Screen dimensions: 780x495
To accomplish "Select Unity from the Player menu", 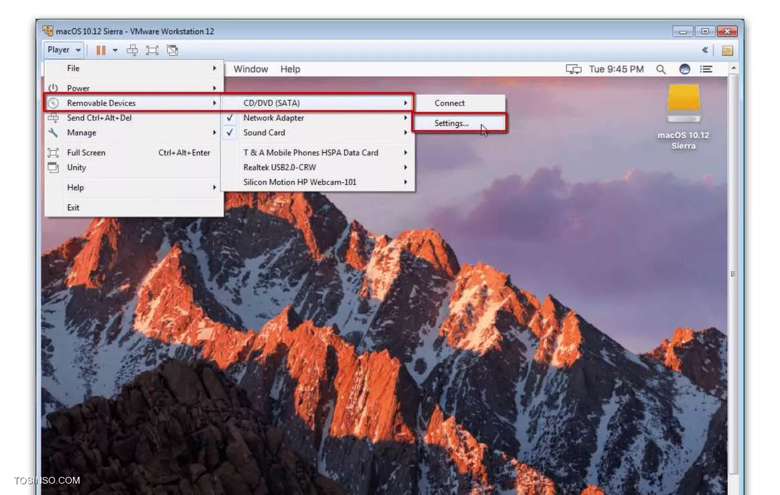I will tap(133, 167).
